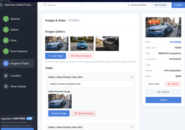Image resolution: width=185 pixels, height=130 pixels.
Task: Click the Location step pin icon
Action: coord(6,76)
